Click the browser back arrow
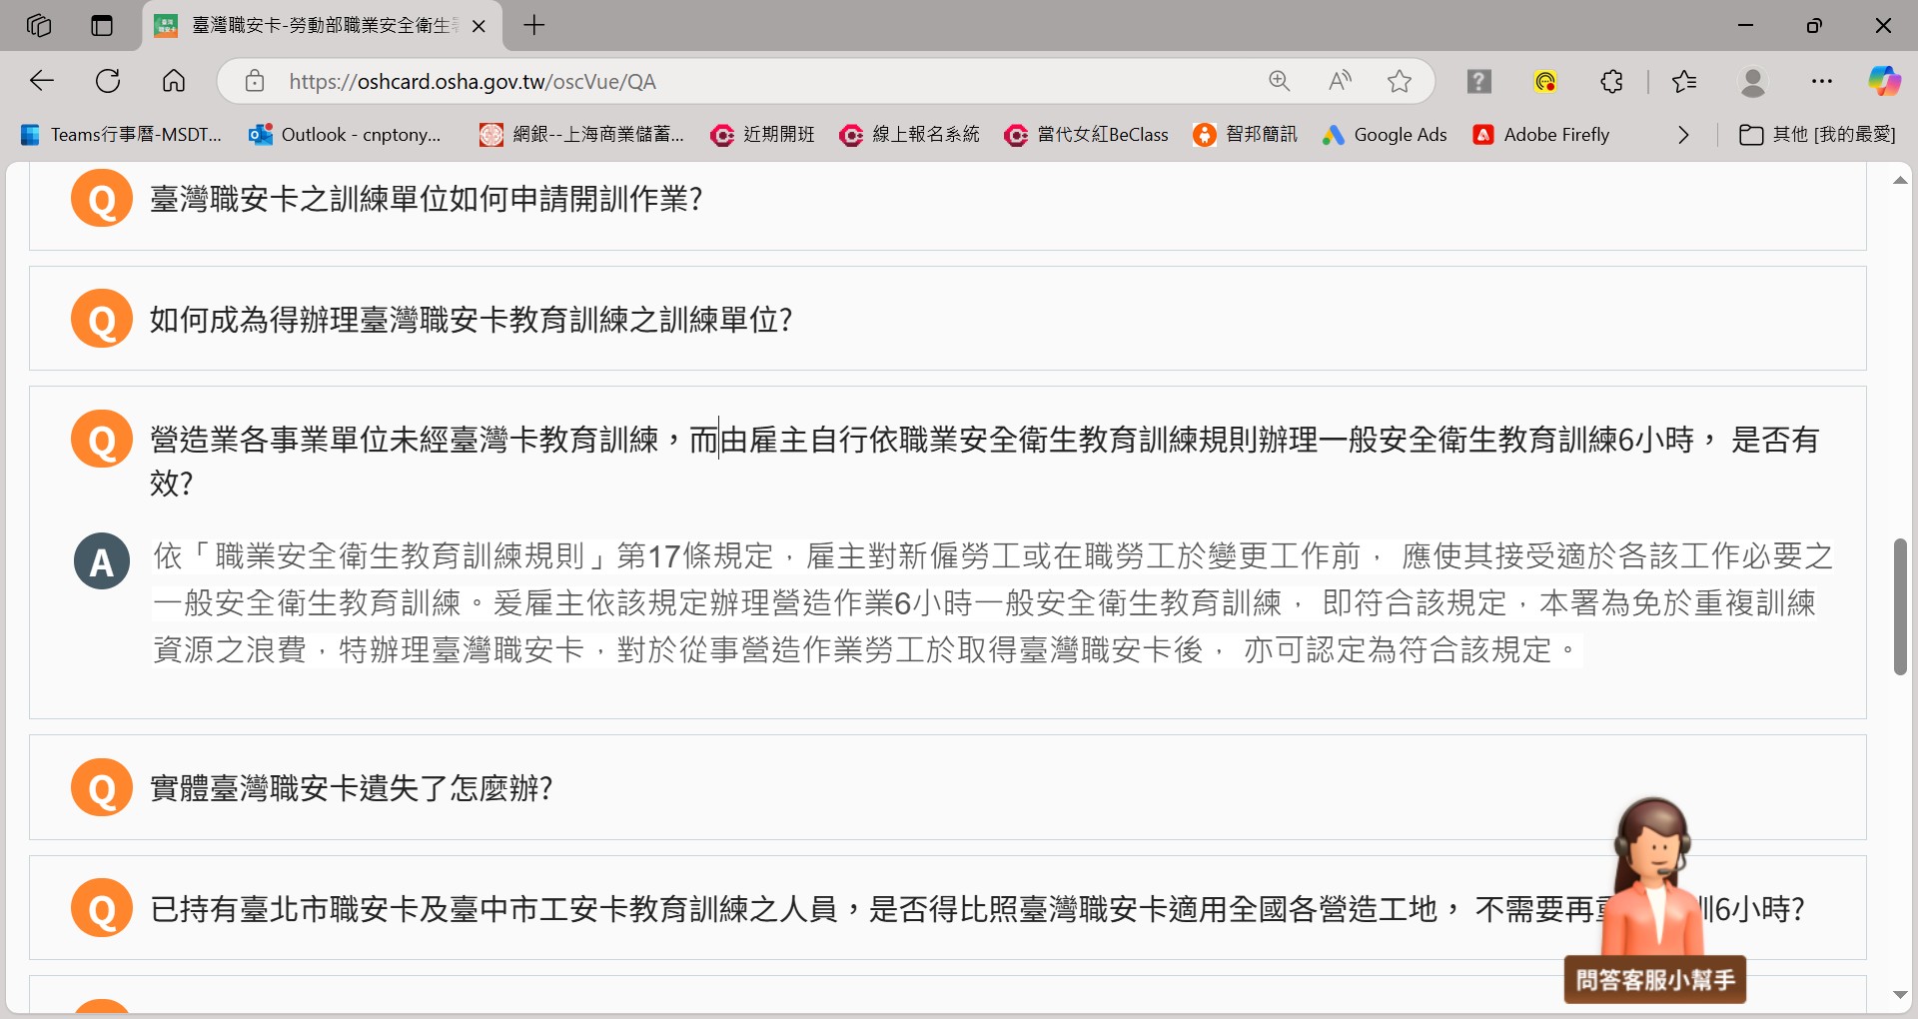The width and height of the screenshot is (1918, 1019). point(42,81)
